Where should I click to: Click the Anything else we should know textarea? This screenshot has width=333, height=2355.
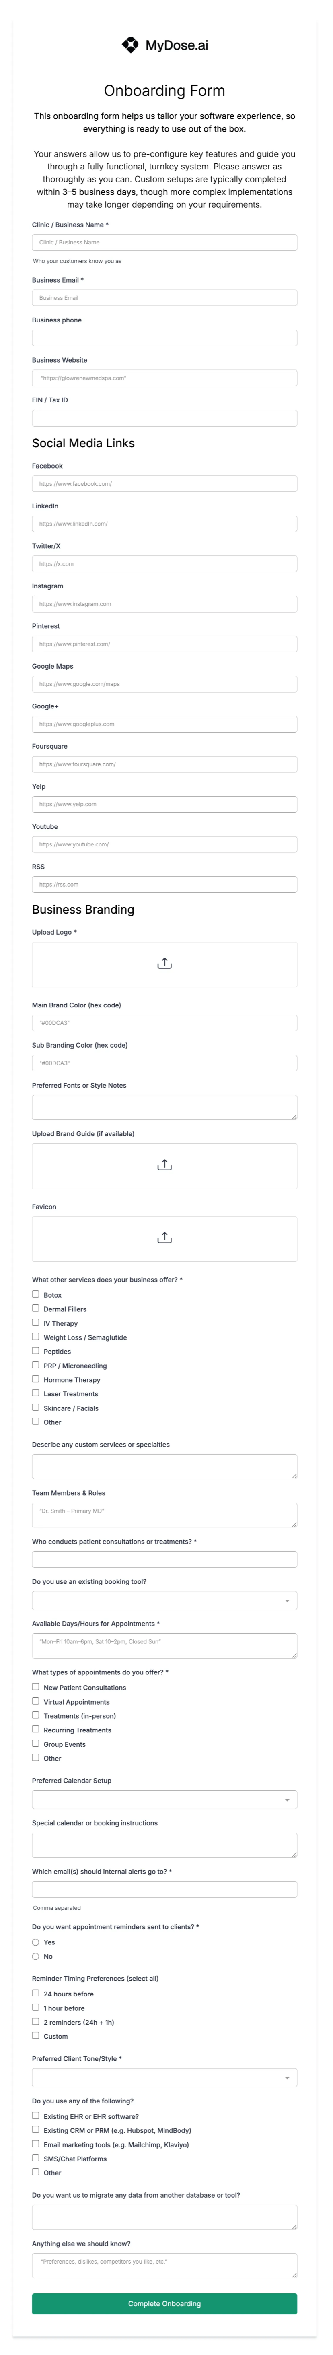coord(164,2264)
